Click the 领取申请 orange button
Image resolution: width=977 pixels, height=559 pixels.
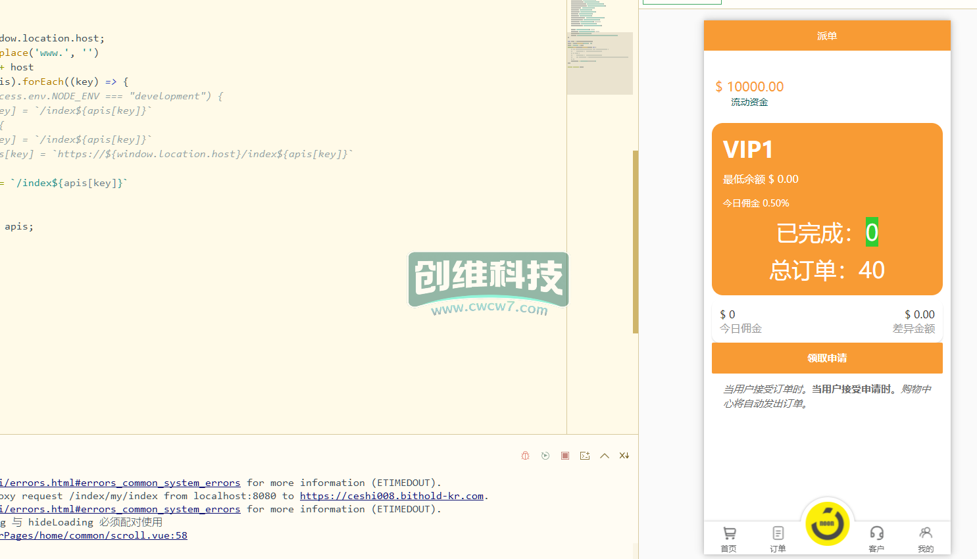click(827, 358)
